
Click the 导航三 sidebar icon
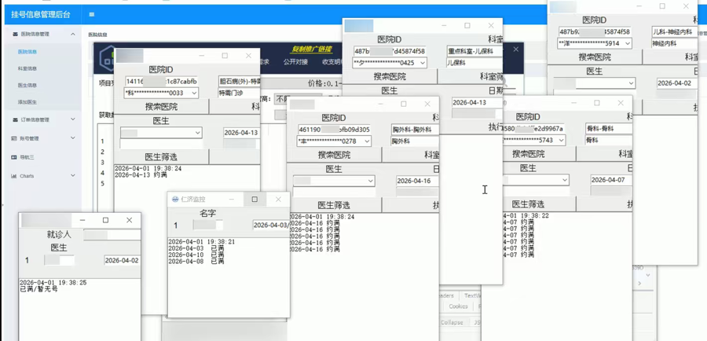[x=14, y=157]
